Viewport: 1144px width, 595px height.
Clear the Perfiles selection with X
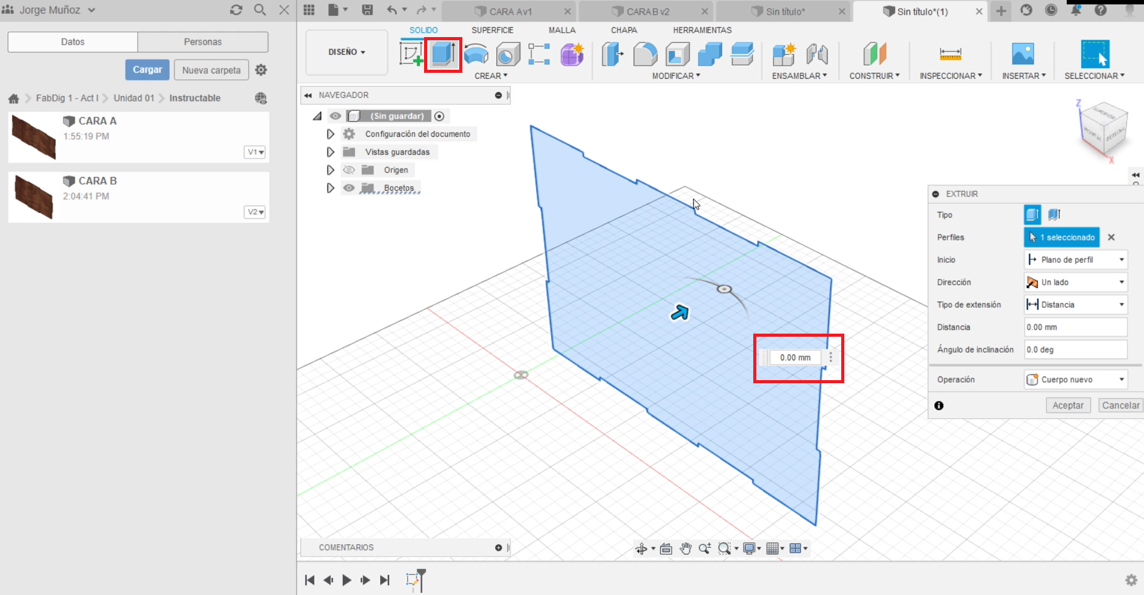(1111, 237)
